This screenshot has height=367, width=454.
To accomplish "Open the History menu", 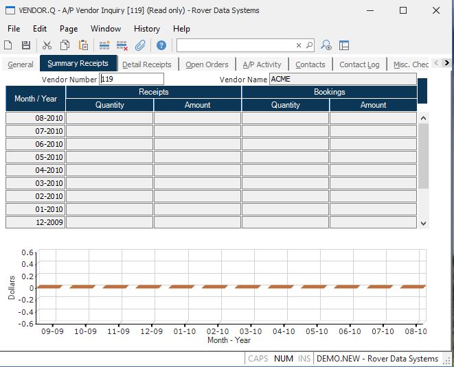I will pos(146,29).
